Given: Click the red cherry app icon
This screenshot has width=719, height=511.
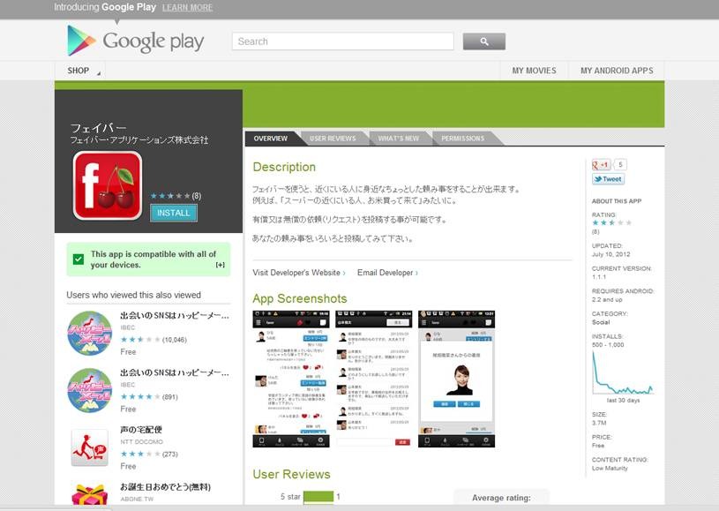Looking at the screenshot, I should (108, 185).
